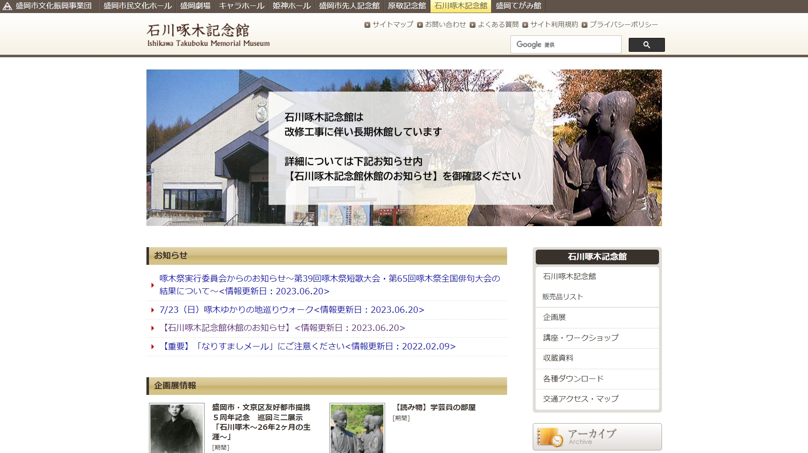Select 企画展 in the sidebar

tap(597, 318)
